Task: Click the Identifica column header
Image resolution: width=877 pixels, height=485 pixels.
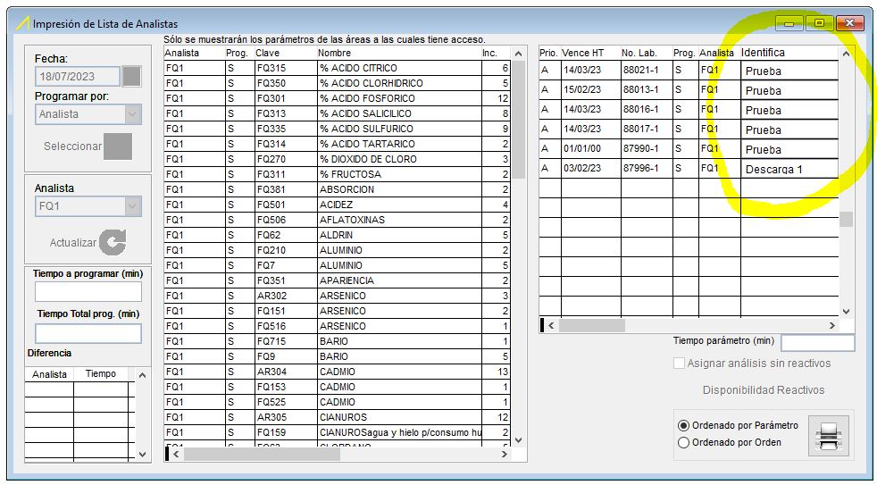Action: tap(789, 53)
